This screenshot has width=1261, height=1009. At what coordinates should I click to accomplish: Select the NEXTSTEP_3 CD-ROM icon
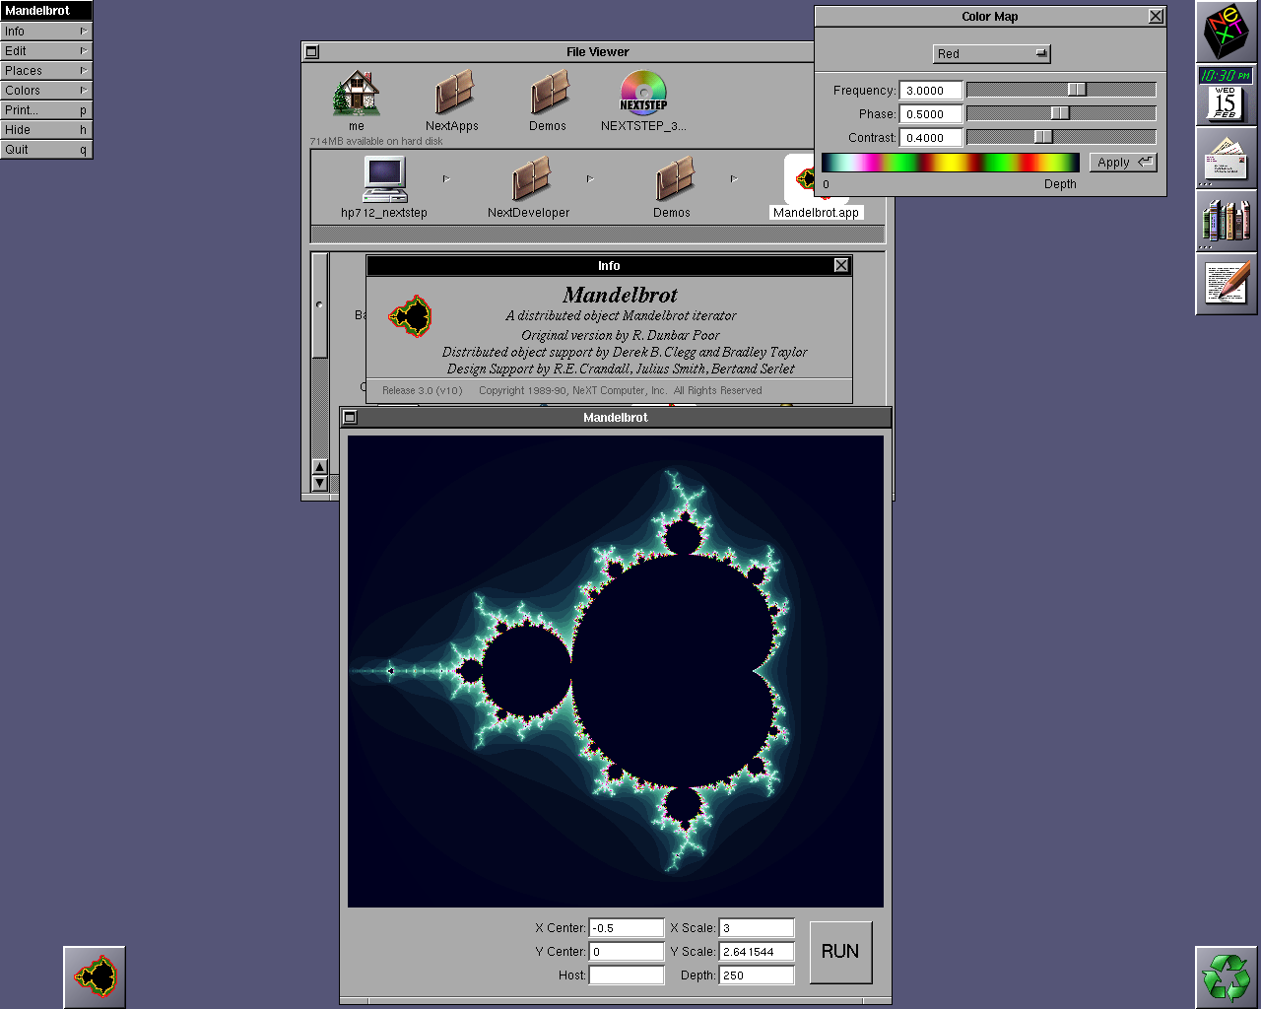point(643,95)
